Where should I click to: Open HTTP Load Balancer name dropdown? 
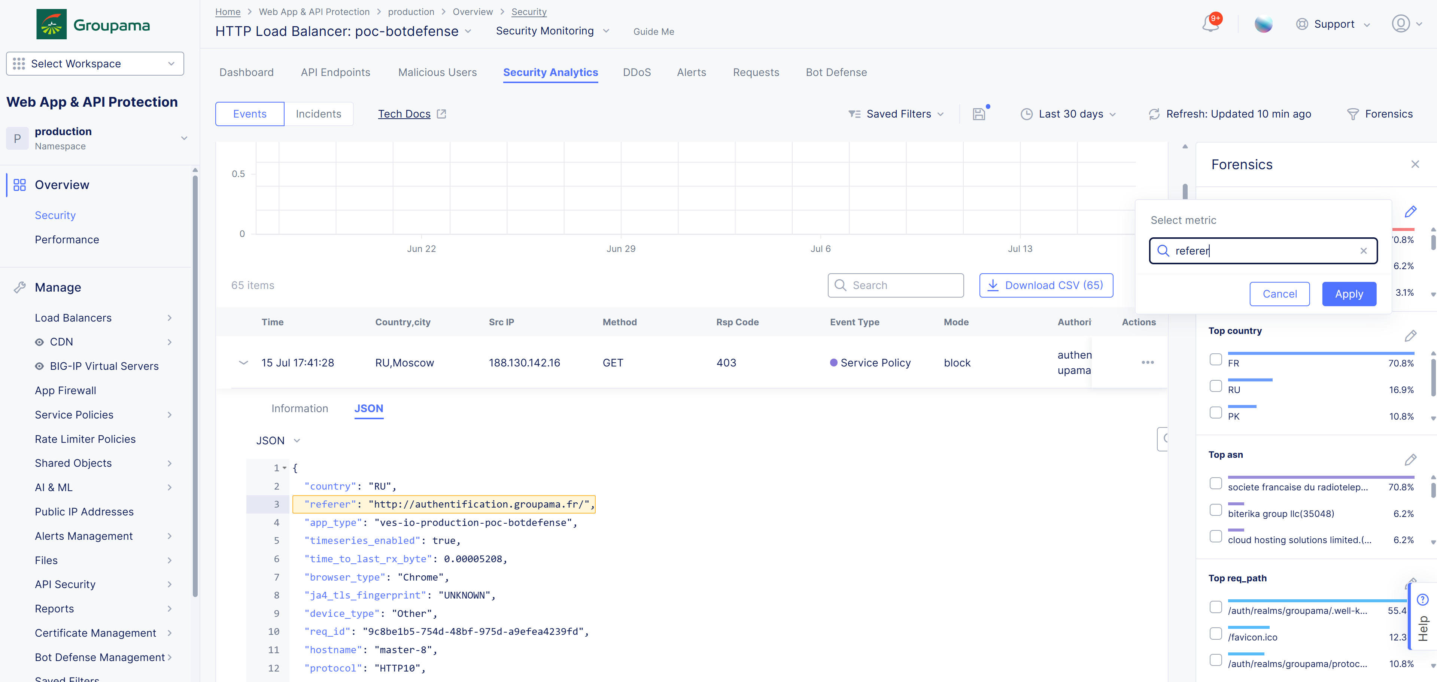468,31
